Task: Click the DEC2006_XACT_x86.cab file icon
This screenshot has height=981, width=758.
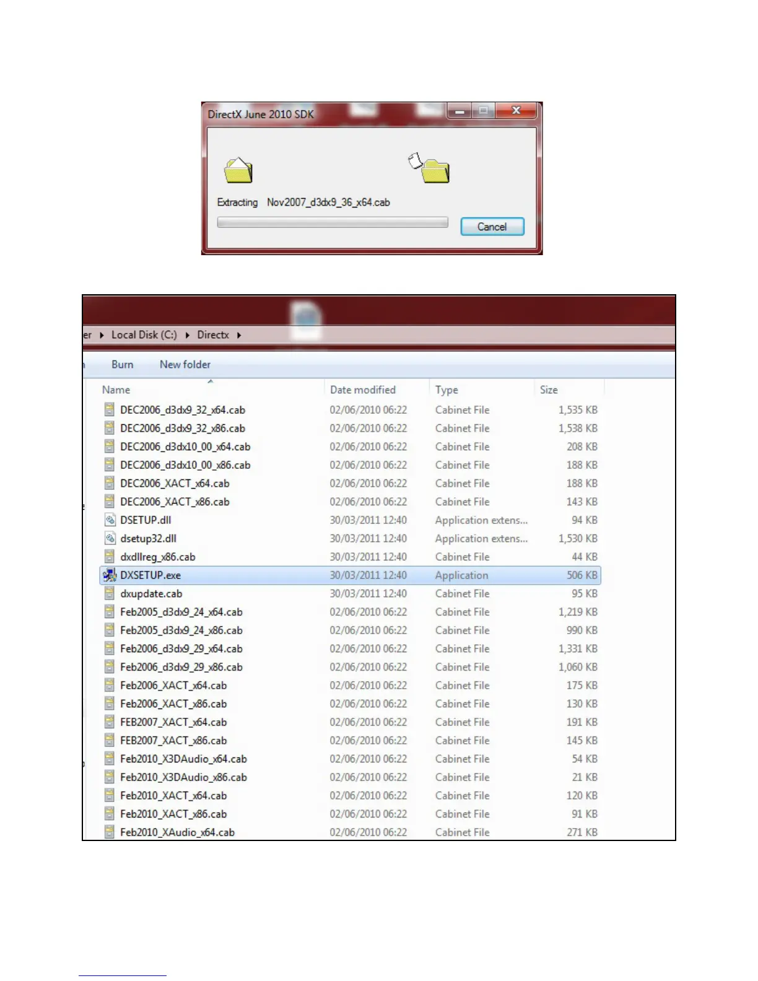Action: (x=110, y=502)
